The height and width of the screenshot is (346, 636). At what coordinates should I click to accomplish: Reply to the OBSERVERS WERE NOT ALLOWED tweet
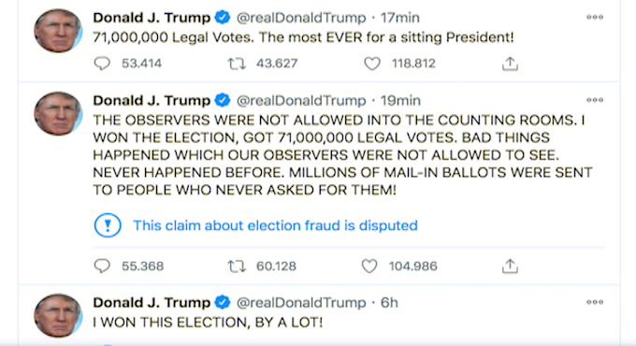102,267
